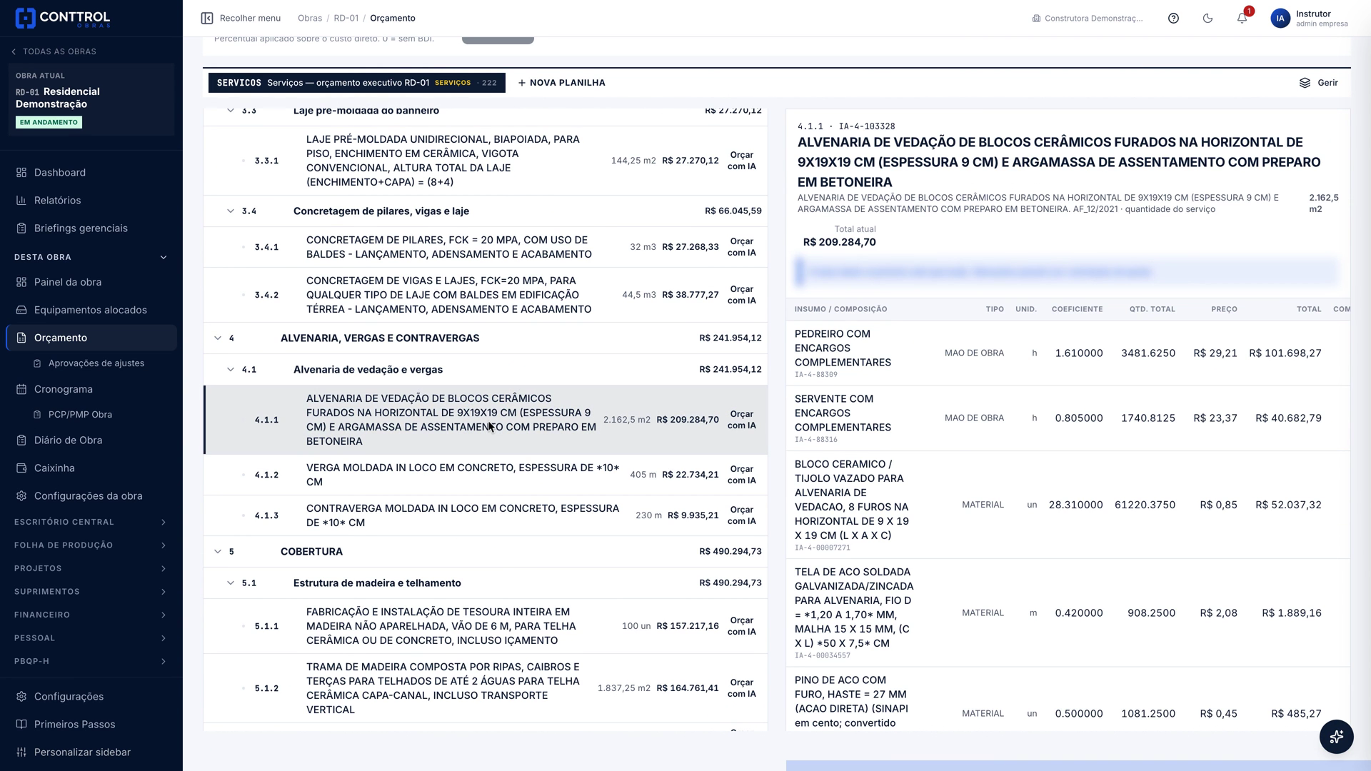Select the SERVICOS planilha tab
1371x771 pixels.
coord(357,83)
